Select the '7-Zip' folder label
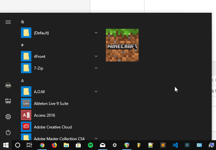Image resolution: width=216 pixels, height=150 pixels. (x=39, y=68)
